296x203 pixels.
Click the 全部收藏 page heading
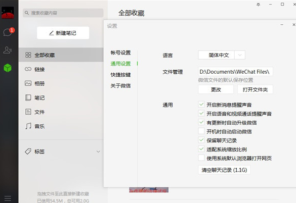point(131,13)
